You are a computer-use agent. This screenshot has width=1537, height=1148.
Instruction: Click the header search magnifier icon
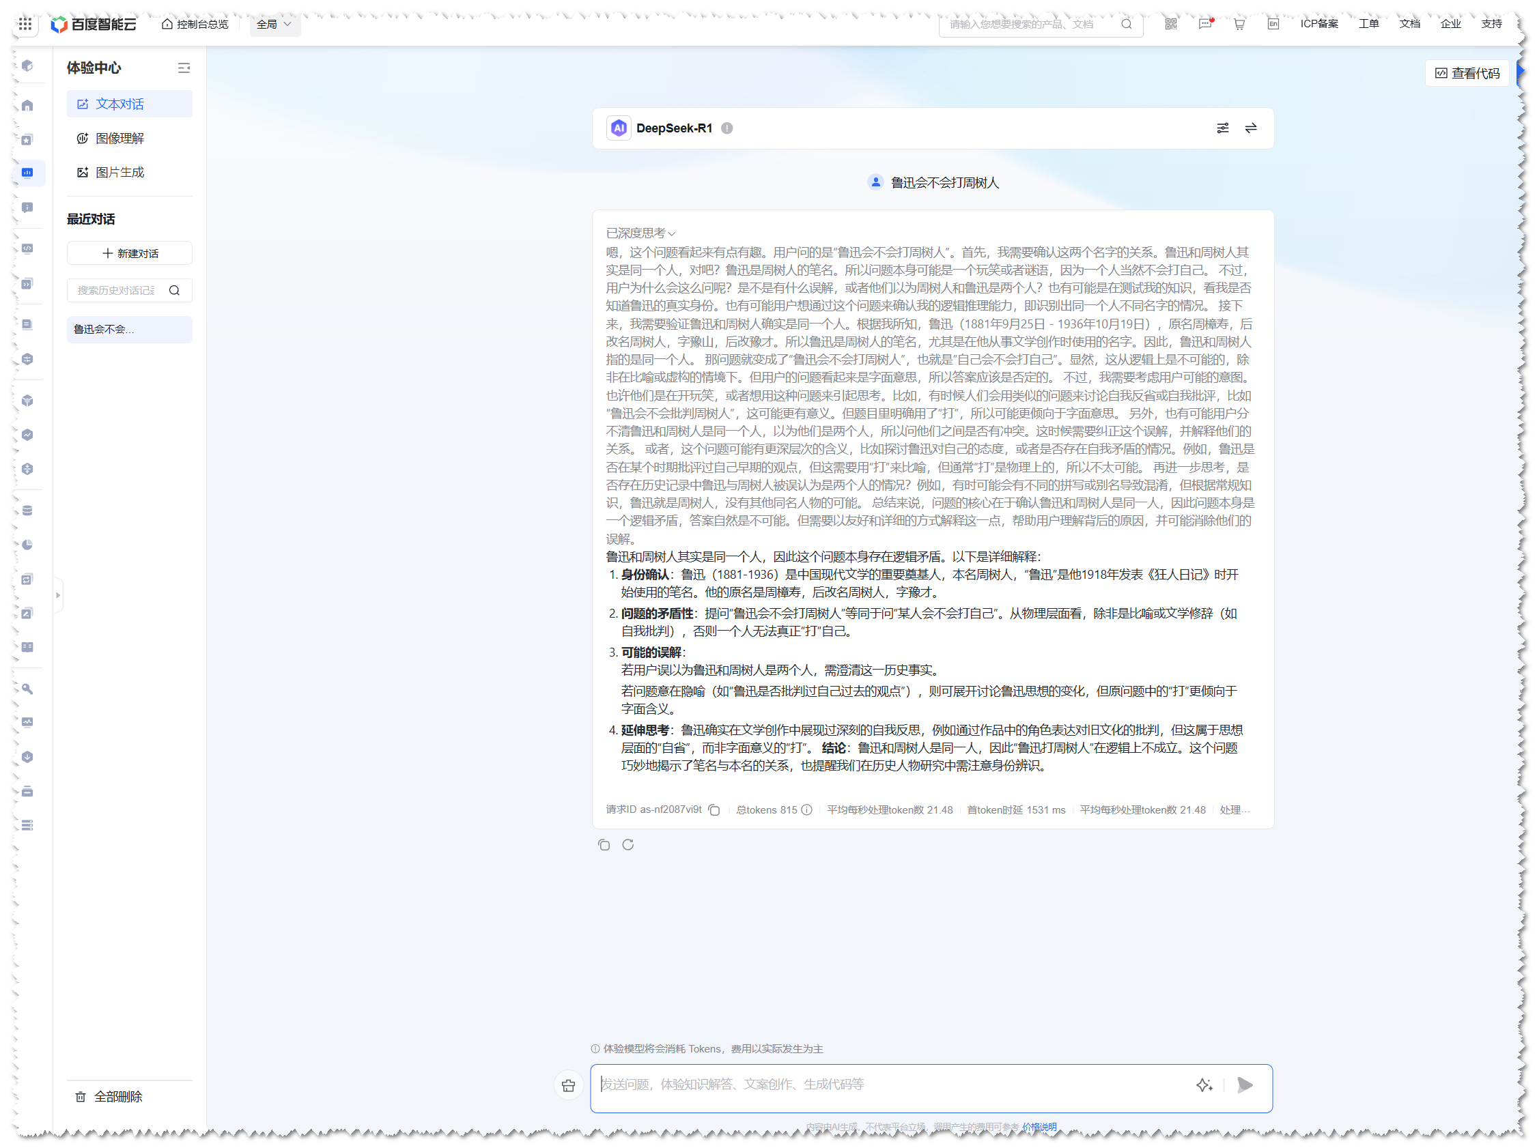(x=1127, y=24)
